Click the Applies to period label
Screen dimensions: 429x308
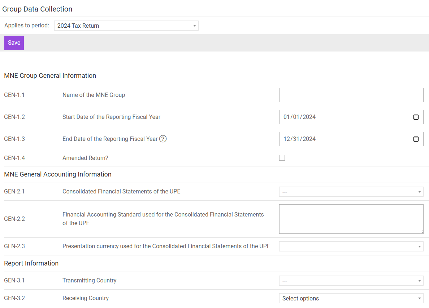(x=27, y=26)
